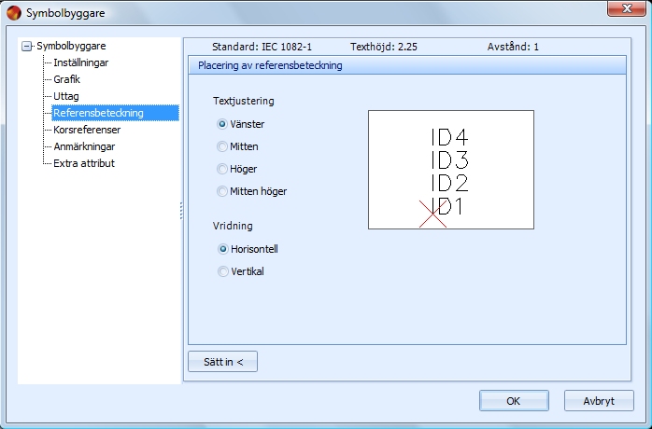Click the ID preview thumbnail
652x429 pixels.
pos(451,170)
